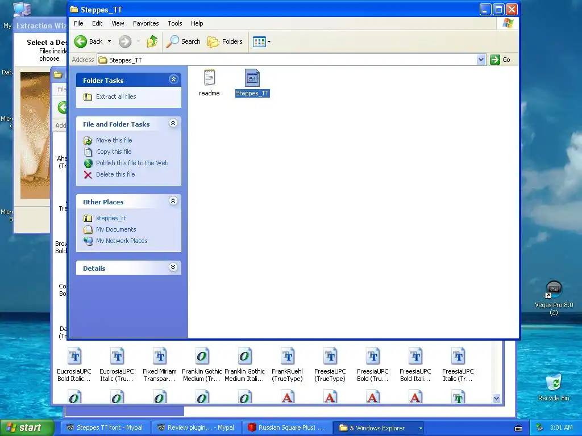This screenshot has width=582, height=436.
Task: Select FreesiaUPC Italic font icon
Action: coord(459,357)
